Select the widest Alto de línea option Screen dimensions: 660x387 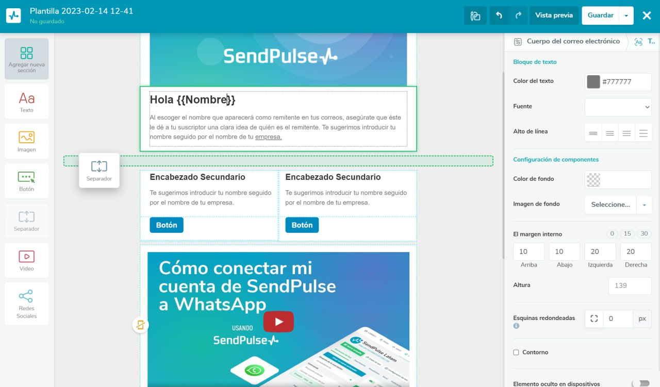(643, 132)
